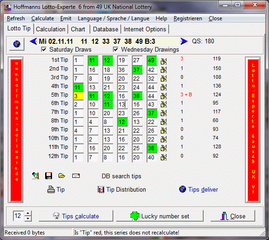Go to next draw with right arrow
Viewport: 269px width, 240px height.
[x=184, y=41]
